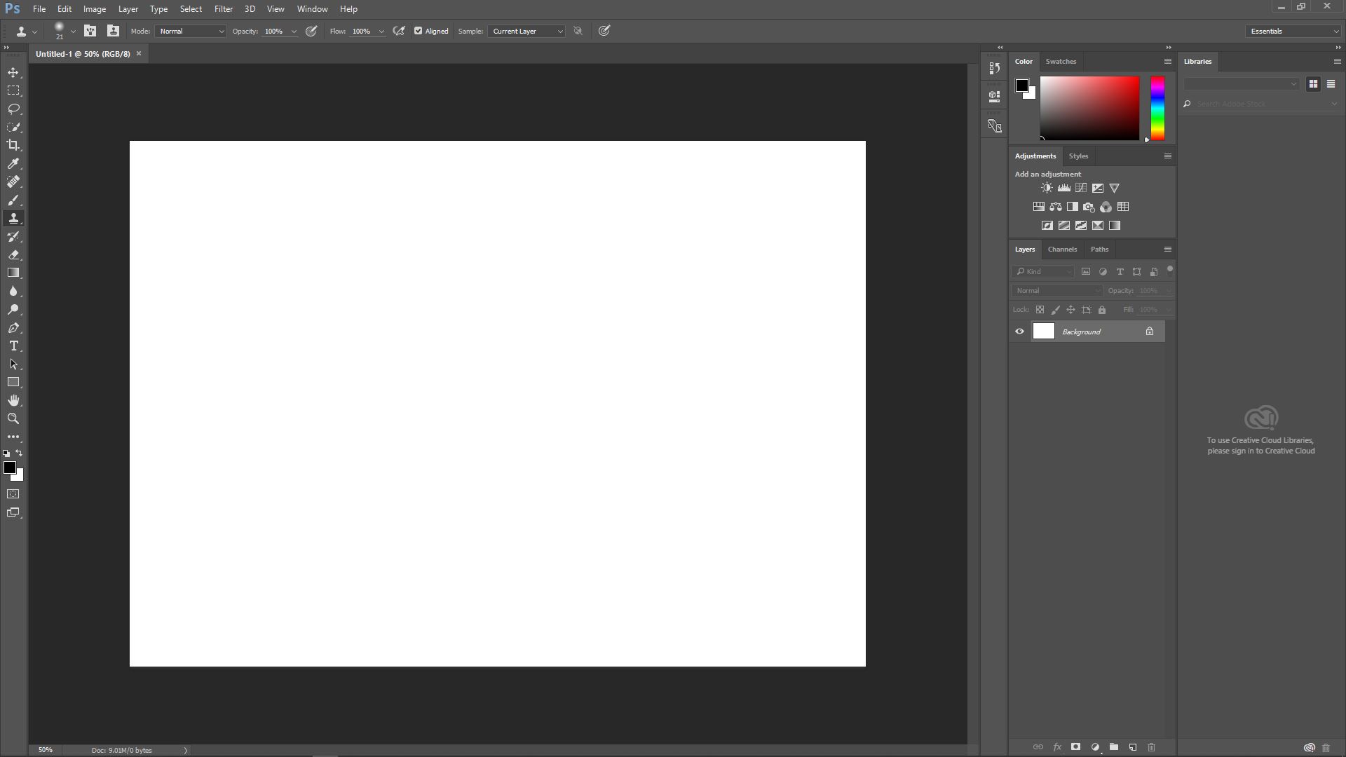This screenshot has width=1346, height=757.
Task: Uncheck the Aligned checkbox
Action: [x=419, y=31]
